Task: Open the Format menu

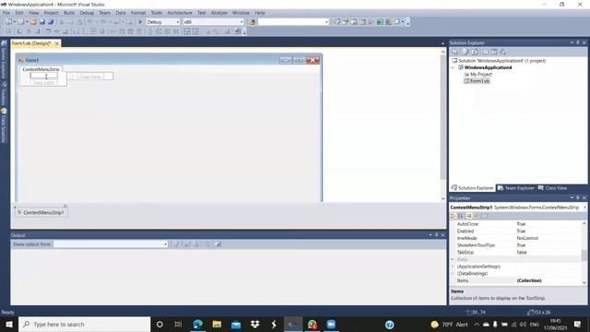Action: coord(138,13)
